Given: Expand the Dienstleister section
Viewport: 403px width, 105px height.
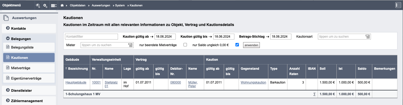Looking at the screenshot, I should [29, 90].
